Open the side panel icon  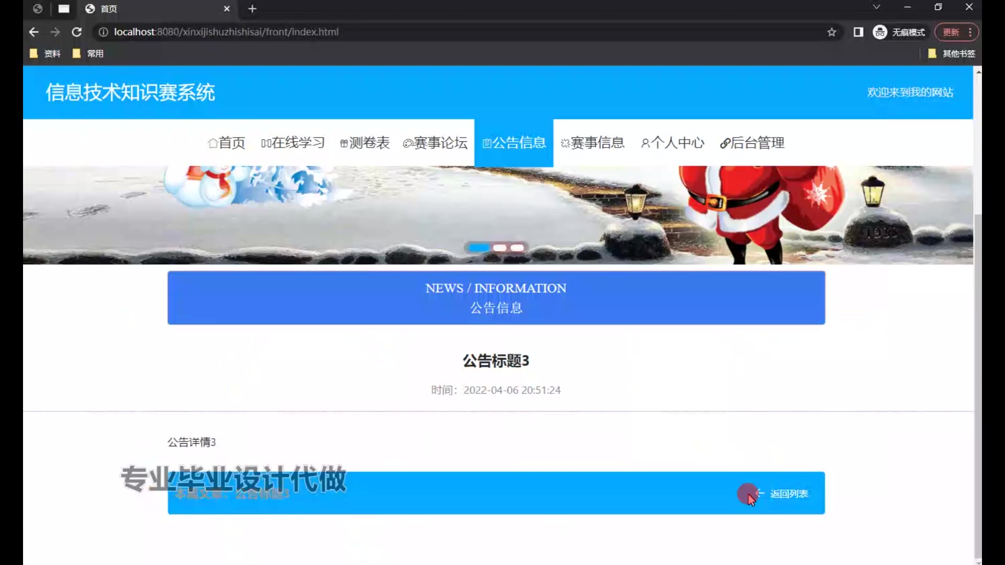pos(858,32)
